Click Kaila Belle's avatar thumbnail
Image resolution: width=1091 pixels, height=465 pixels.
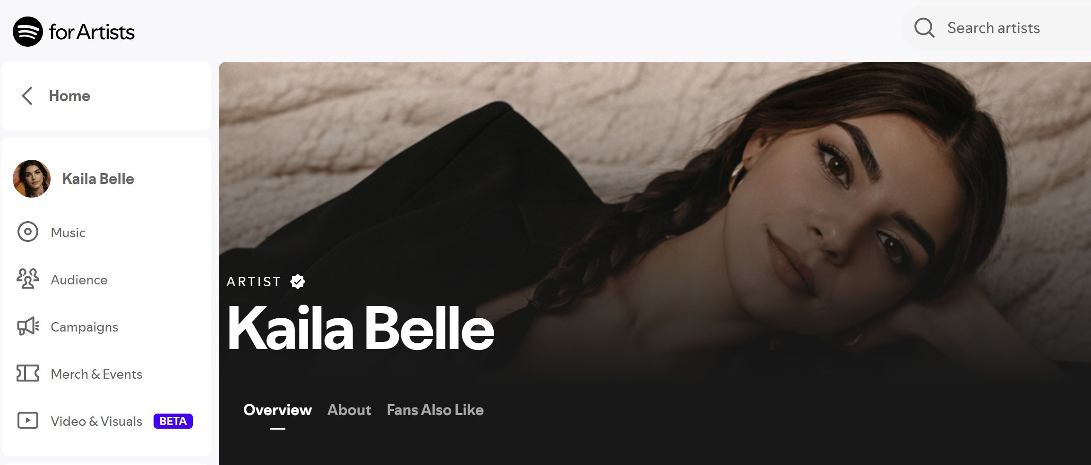[32, 179]
